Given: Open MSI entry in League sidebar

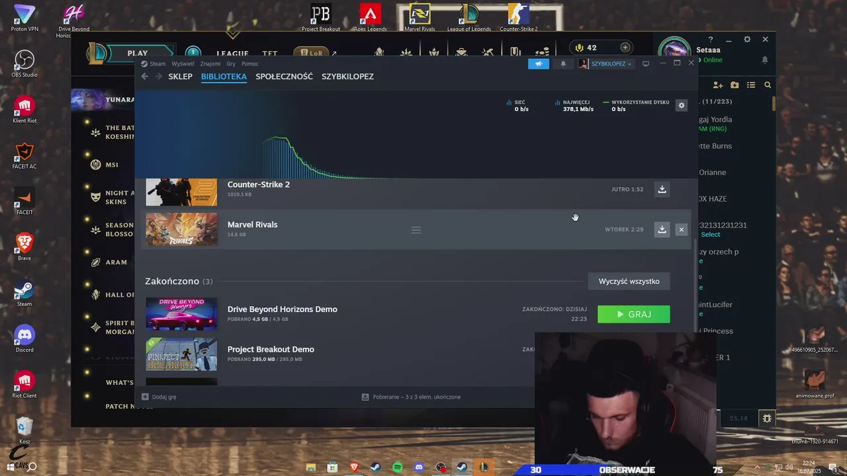Looking at the screenshot, I should (x=112, y=165).
